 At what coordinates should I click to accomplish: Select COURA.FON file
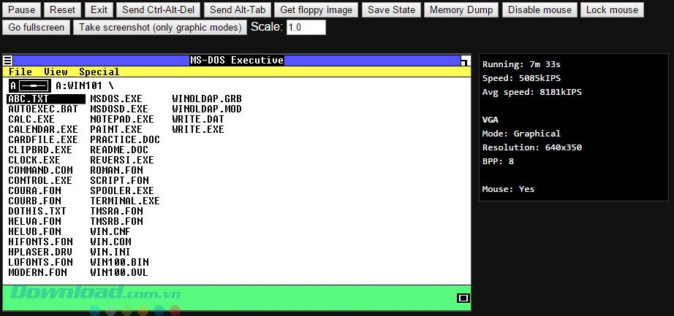pyautogui.click(x=34, y=190)
